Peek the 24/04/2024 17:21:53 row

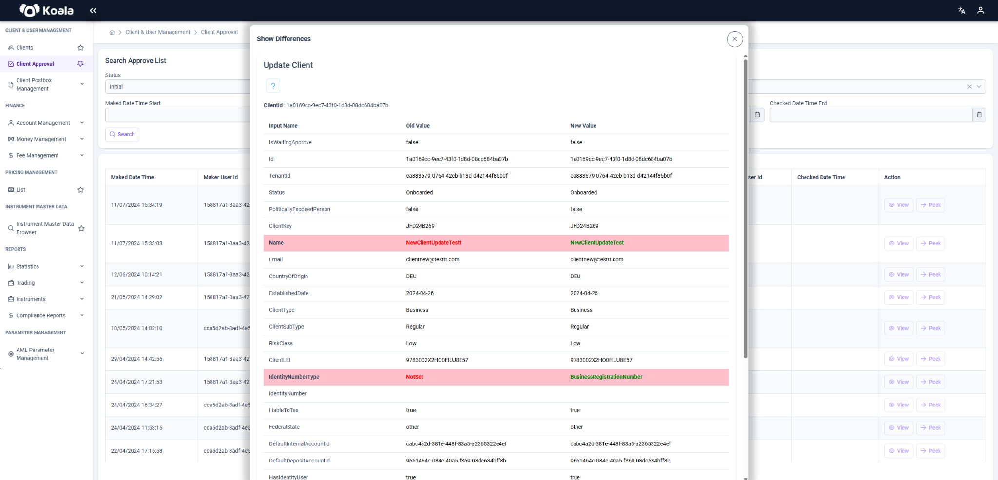(930, 382)
